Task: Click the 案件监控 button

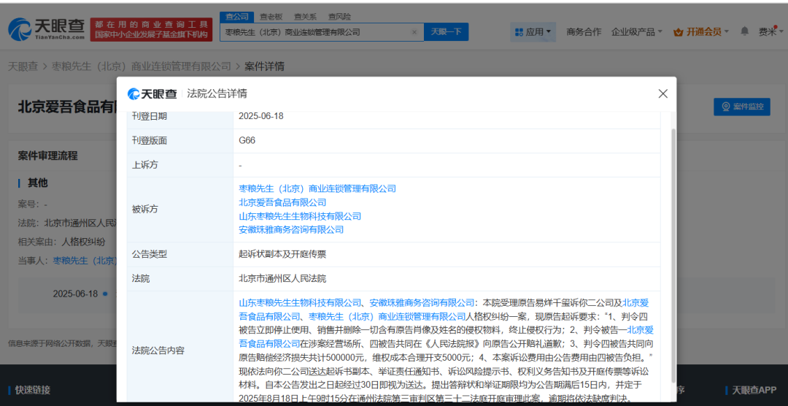Action: tap(741, 107)
